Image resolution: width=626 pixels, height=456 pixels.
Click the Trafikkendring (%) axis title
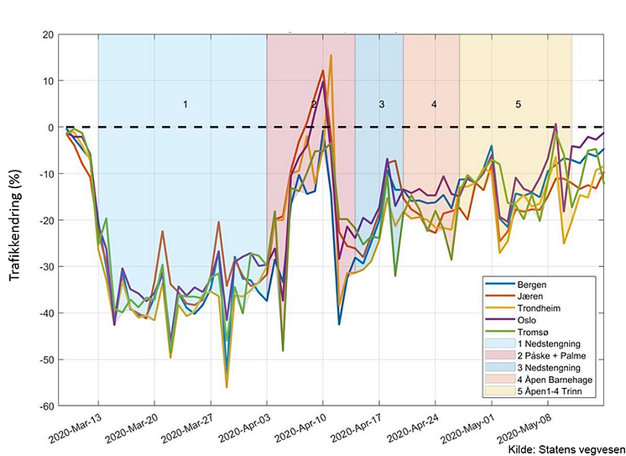click(14, 225)
